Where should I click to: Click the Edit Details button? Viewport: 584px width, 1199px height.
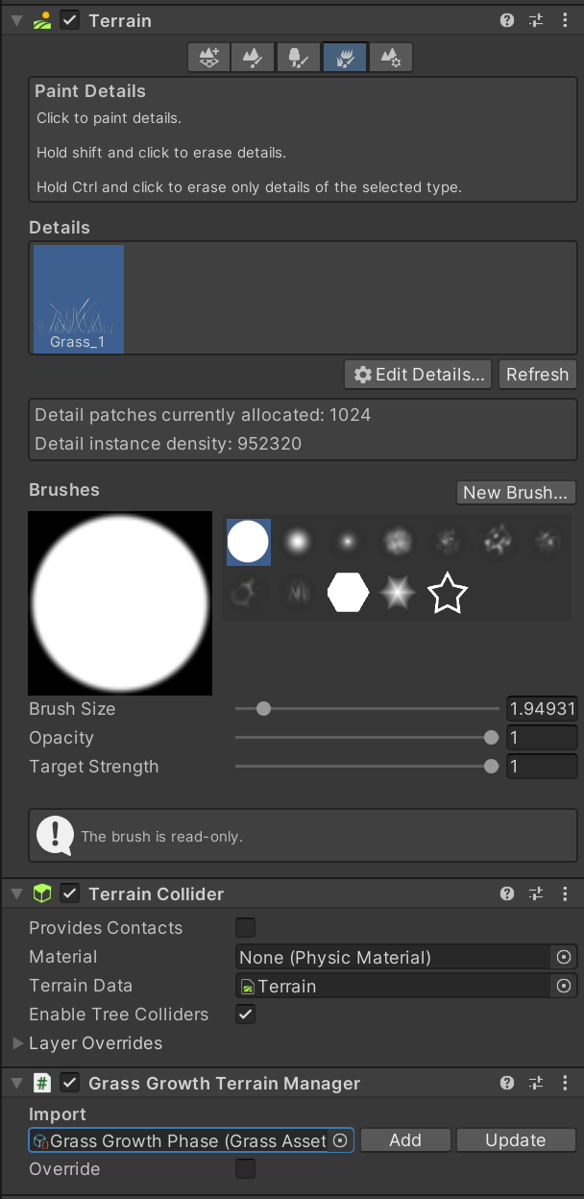tap(419, 375)
